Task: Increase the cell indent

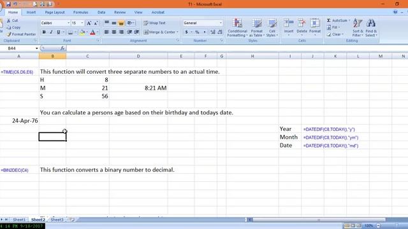Action: coord(137,32)
